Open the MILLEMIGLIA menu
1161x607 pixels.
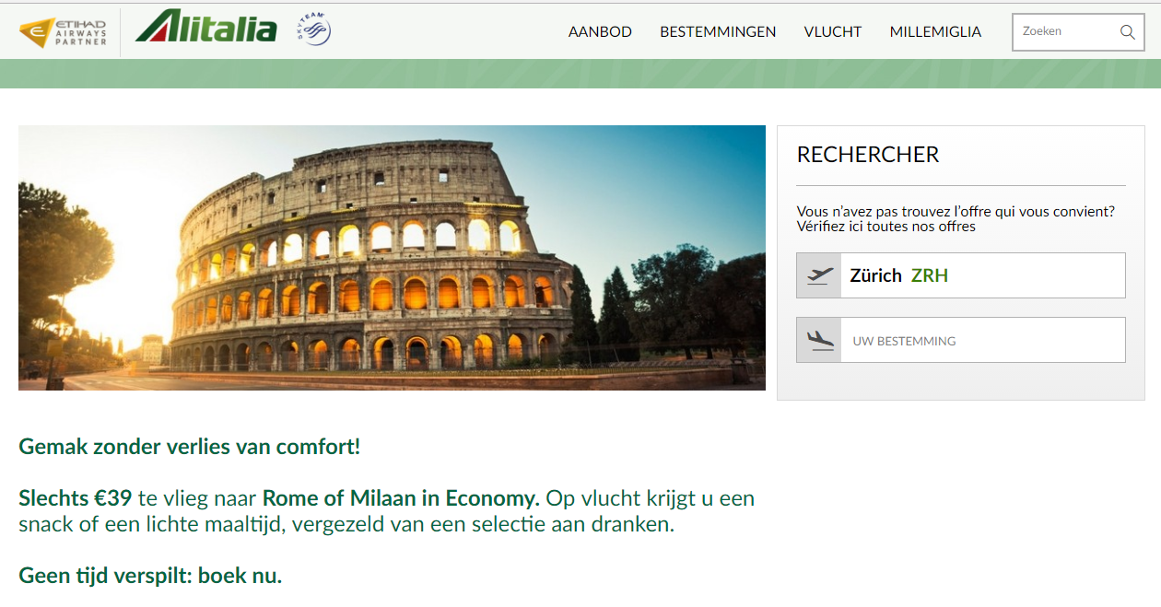click(935, 31)
